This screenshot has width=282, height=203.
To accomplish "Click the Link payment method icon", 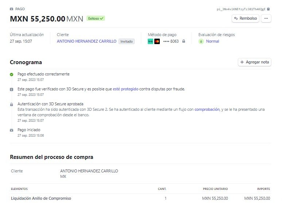I will click(150, 42).
